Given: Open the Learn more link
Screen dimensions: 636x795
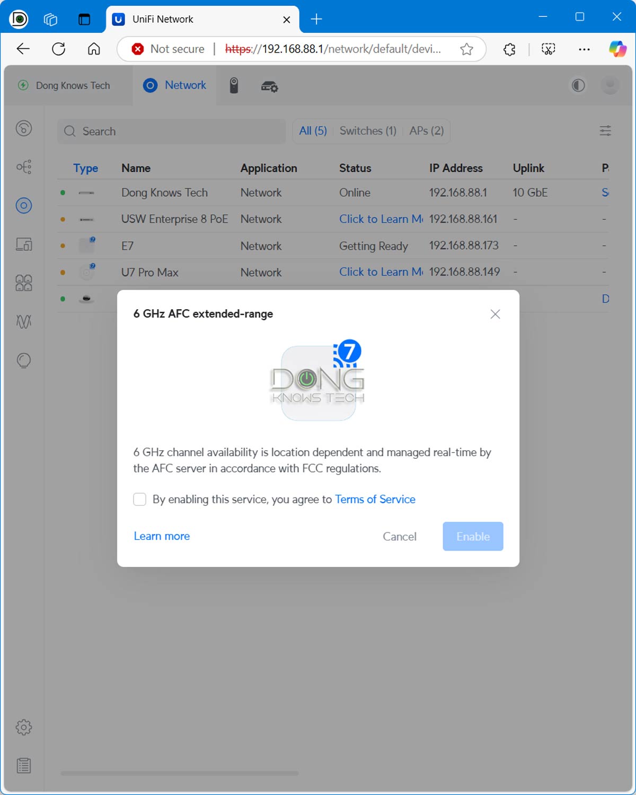Looking at the screenshot, I should [162, 536].
